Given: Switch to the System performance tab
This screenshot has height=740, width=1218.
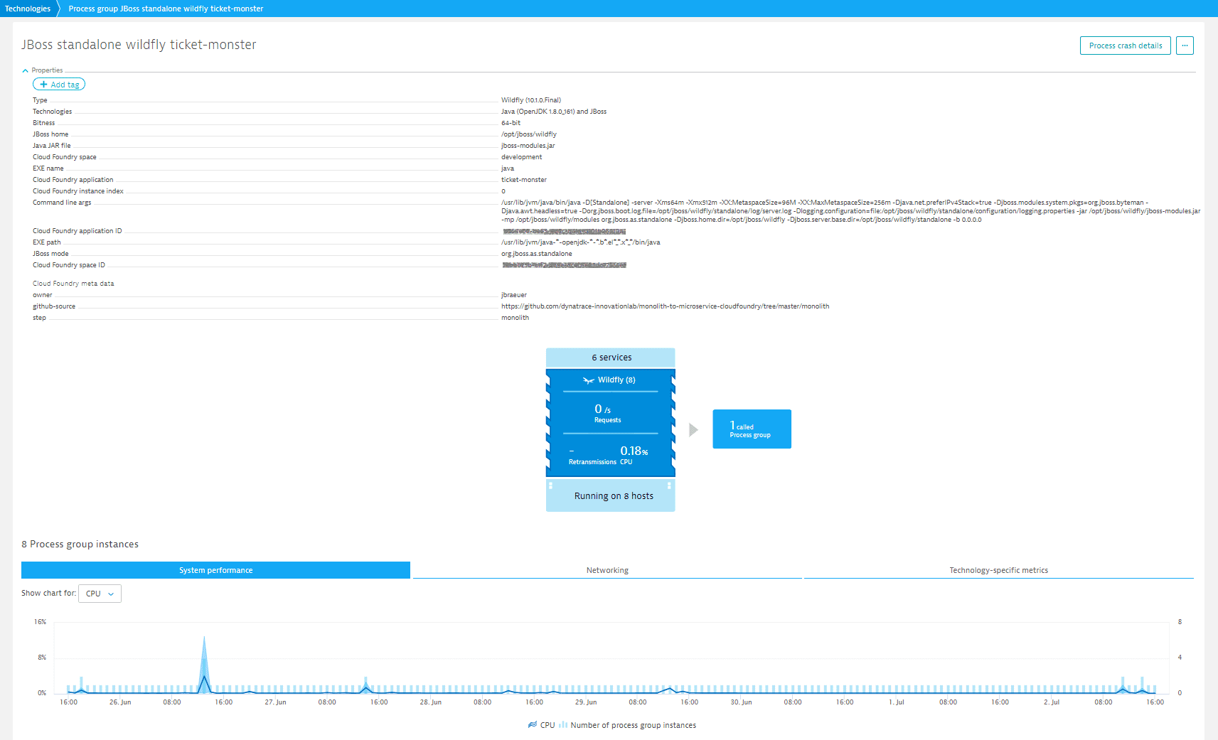Looking at the screenshot, I should [215, 570].
